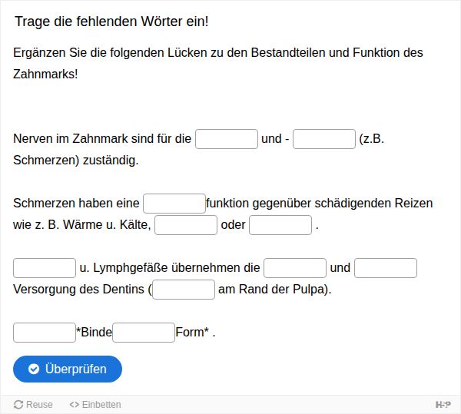This screenshot has height=414, width=461.
Task: Open the Einbetten embed link
Action: 95,405
